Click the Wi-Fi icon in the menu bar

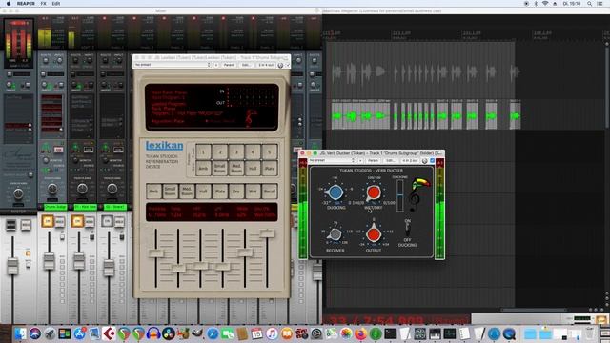point(545,4)
